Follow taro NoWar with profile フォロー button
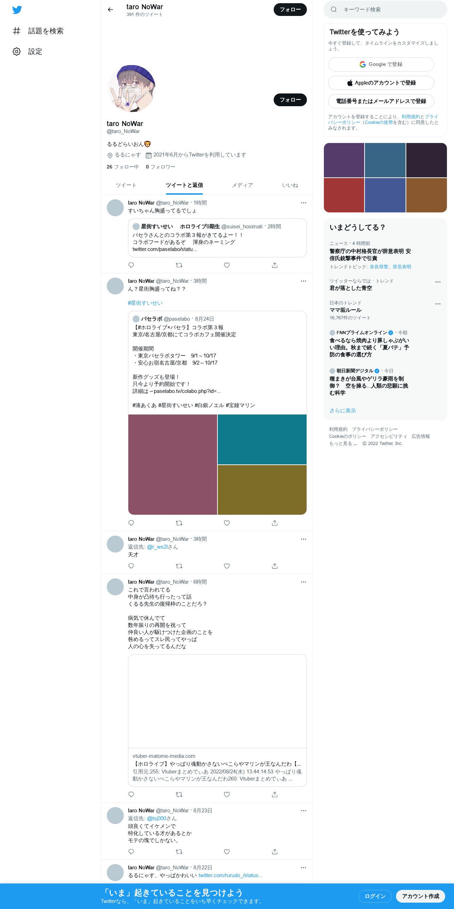 (290, 100)
